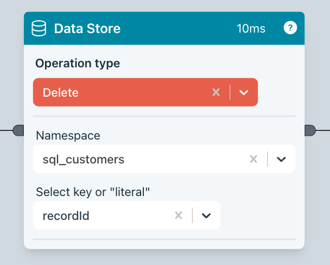Clear the recordId key selection

pyautogui.click(x=179, y=216)
